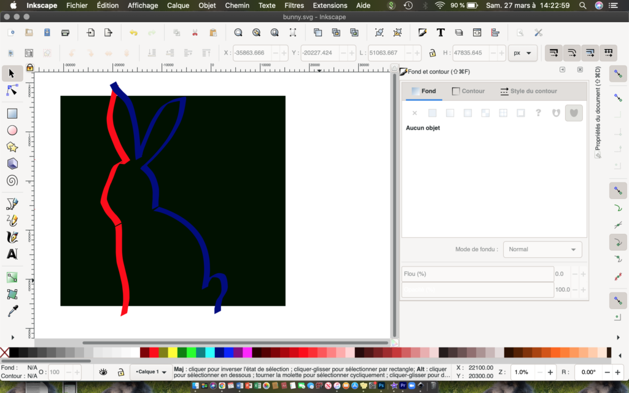Select the 3D Box tool
The image size is (629, 393).
[12, 164]
